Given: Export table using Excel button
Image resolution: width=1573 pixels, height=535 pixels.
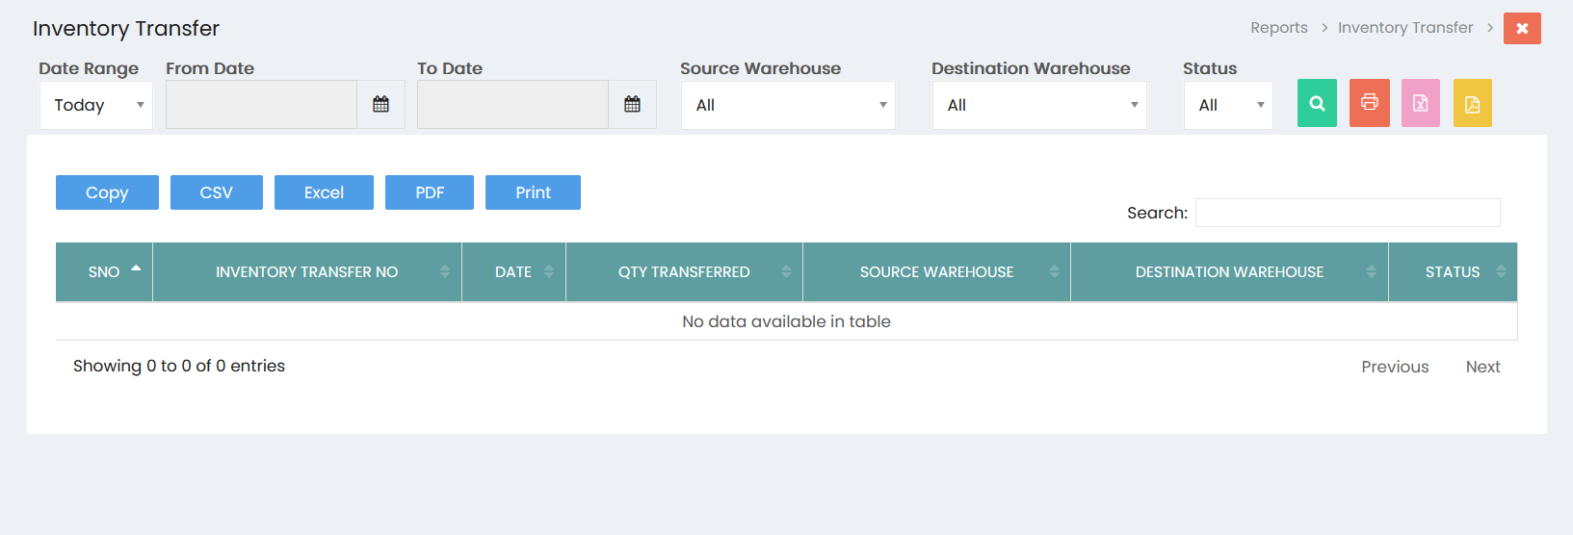Looking at the screenshot, I should click(x=324, y=192).
